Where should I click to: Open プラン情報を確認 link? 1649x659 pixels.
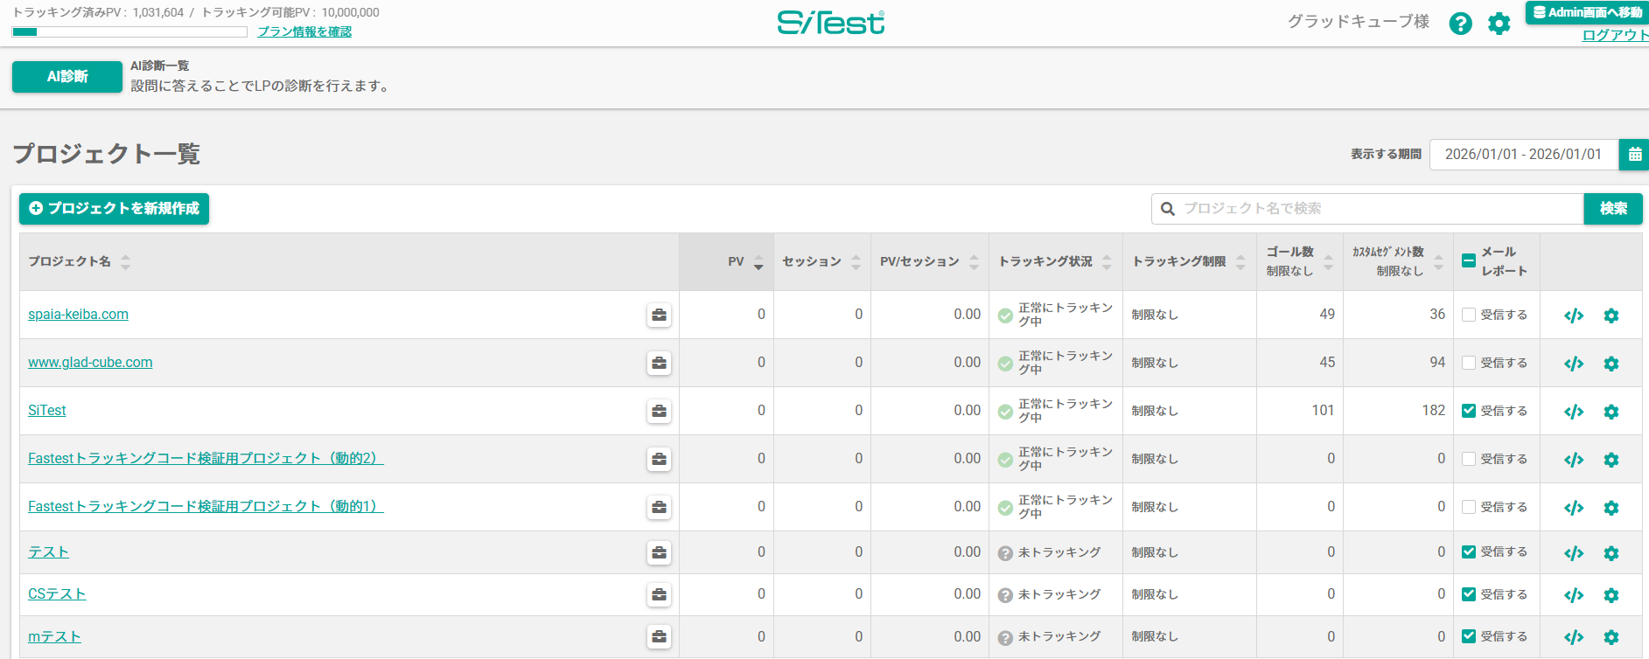point(304,31)
